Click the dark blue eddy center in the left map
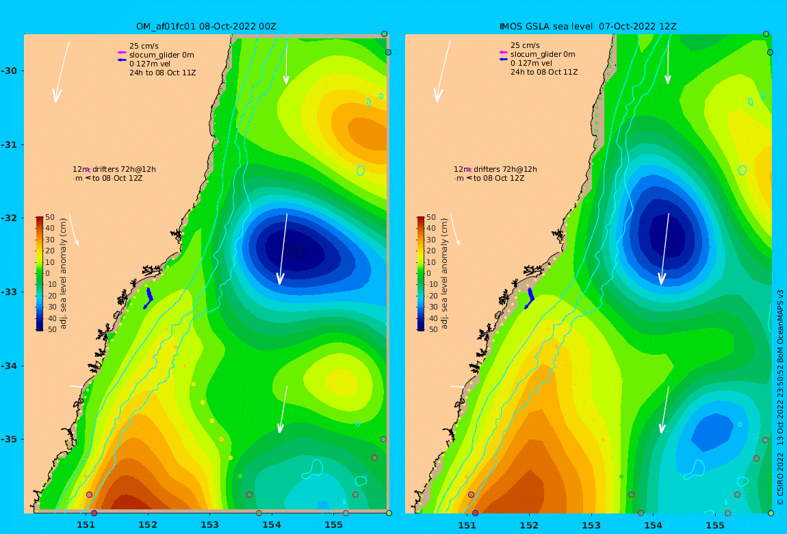Image resolution: width=787 pixels, height=534 pixels. pos(296,249)
